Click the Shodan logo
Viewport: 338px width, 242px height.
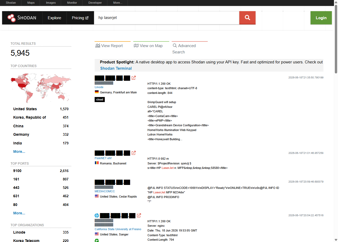[x=22, y=18]
